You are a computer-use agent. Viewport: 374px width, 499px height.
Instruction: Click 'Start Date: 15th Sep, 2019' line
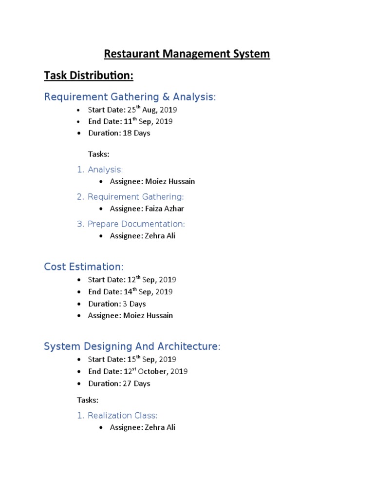132,359
